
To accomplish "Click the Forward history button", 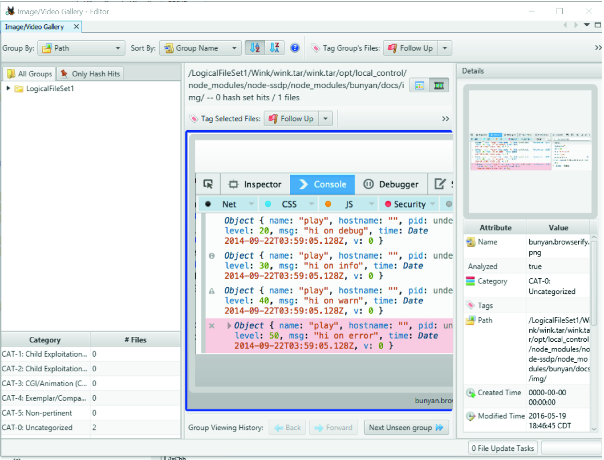I will [x=333, y=428].
